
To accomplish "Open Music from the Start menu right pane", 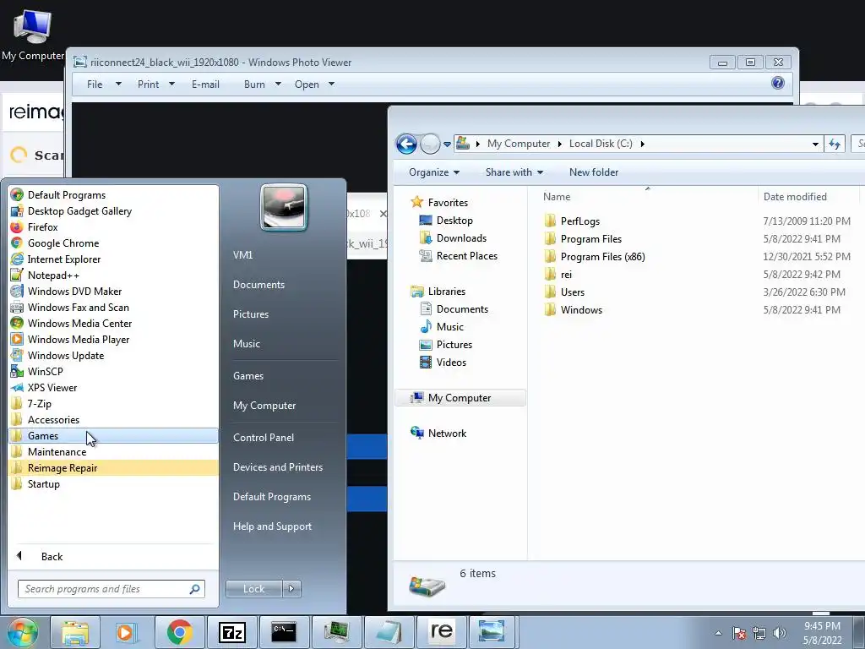I will (246, 343).
